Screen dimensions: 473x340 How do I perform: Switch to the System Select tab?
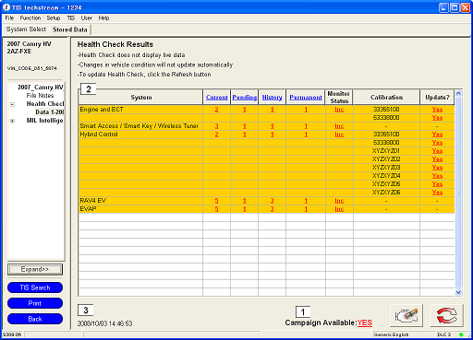(x=26, y=29)
